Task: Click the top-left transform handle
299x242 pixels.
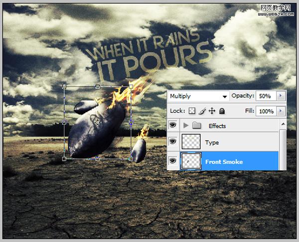Action: [64, 86]
